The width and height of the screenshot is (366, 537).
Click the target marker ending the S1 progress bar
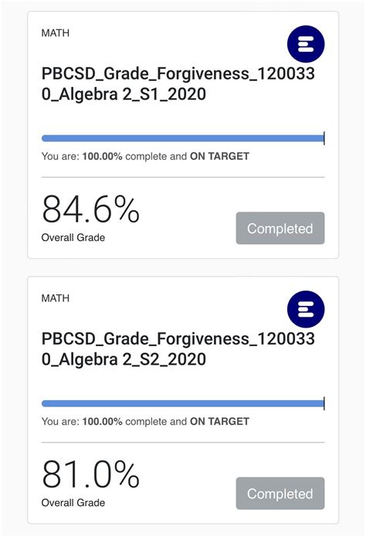(x=324, y=138)
